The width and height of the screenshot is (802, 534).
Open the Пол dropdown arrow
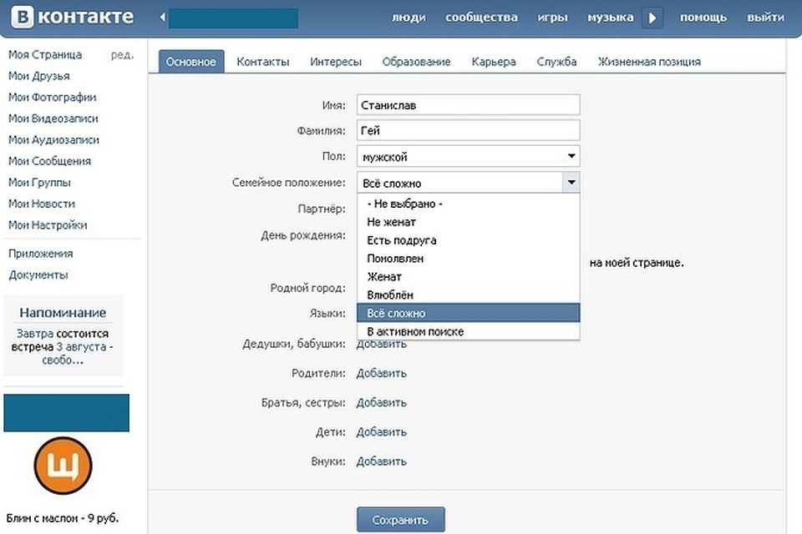click(571, 156)
